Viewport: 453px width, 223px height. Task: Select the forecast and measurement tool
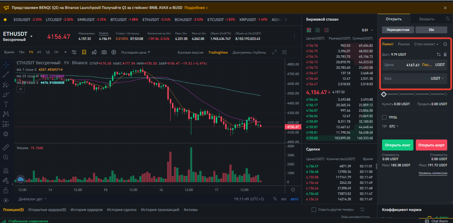(x=6, y=124)
